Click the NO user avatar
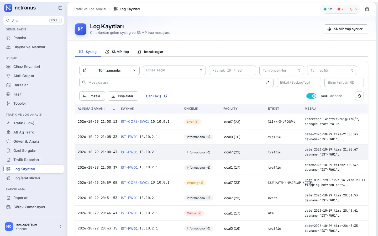 [9, 227]
